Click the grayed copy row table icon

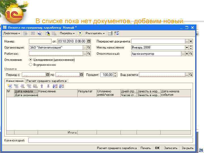point(16,86)
